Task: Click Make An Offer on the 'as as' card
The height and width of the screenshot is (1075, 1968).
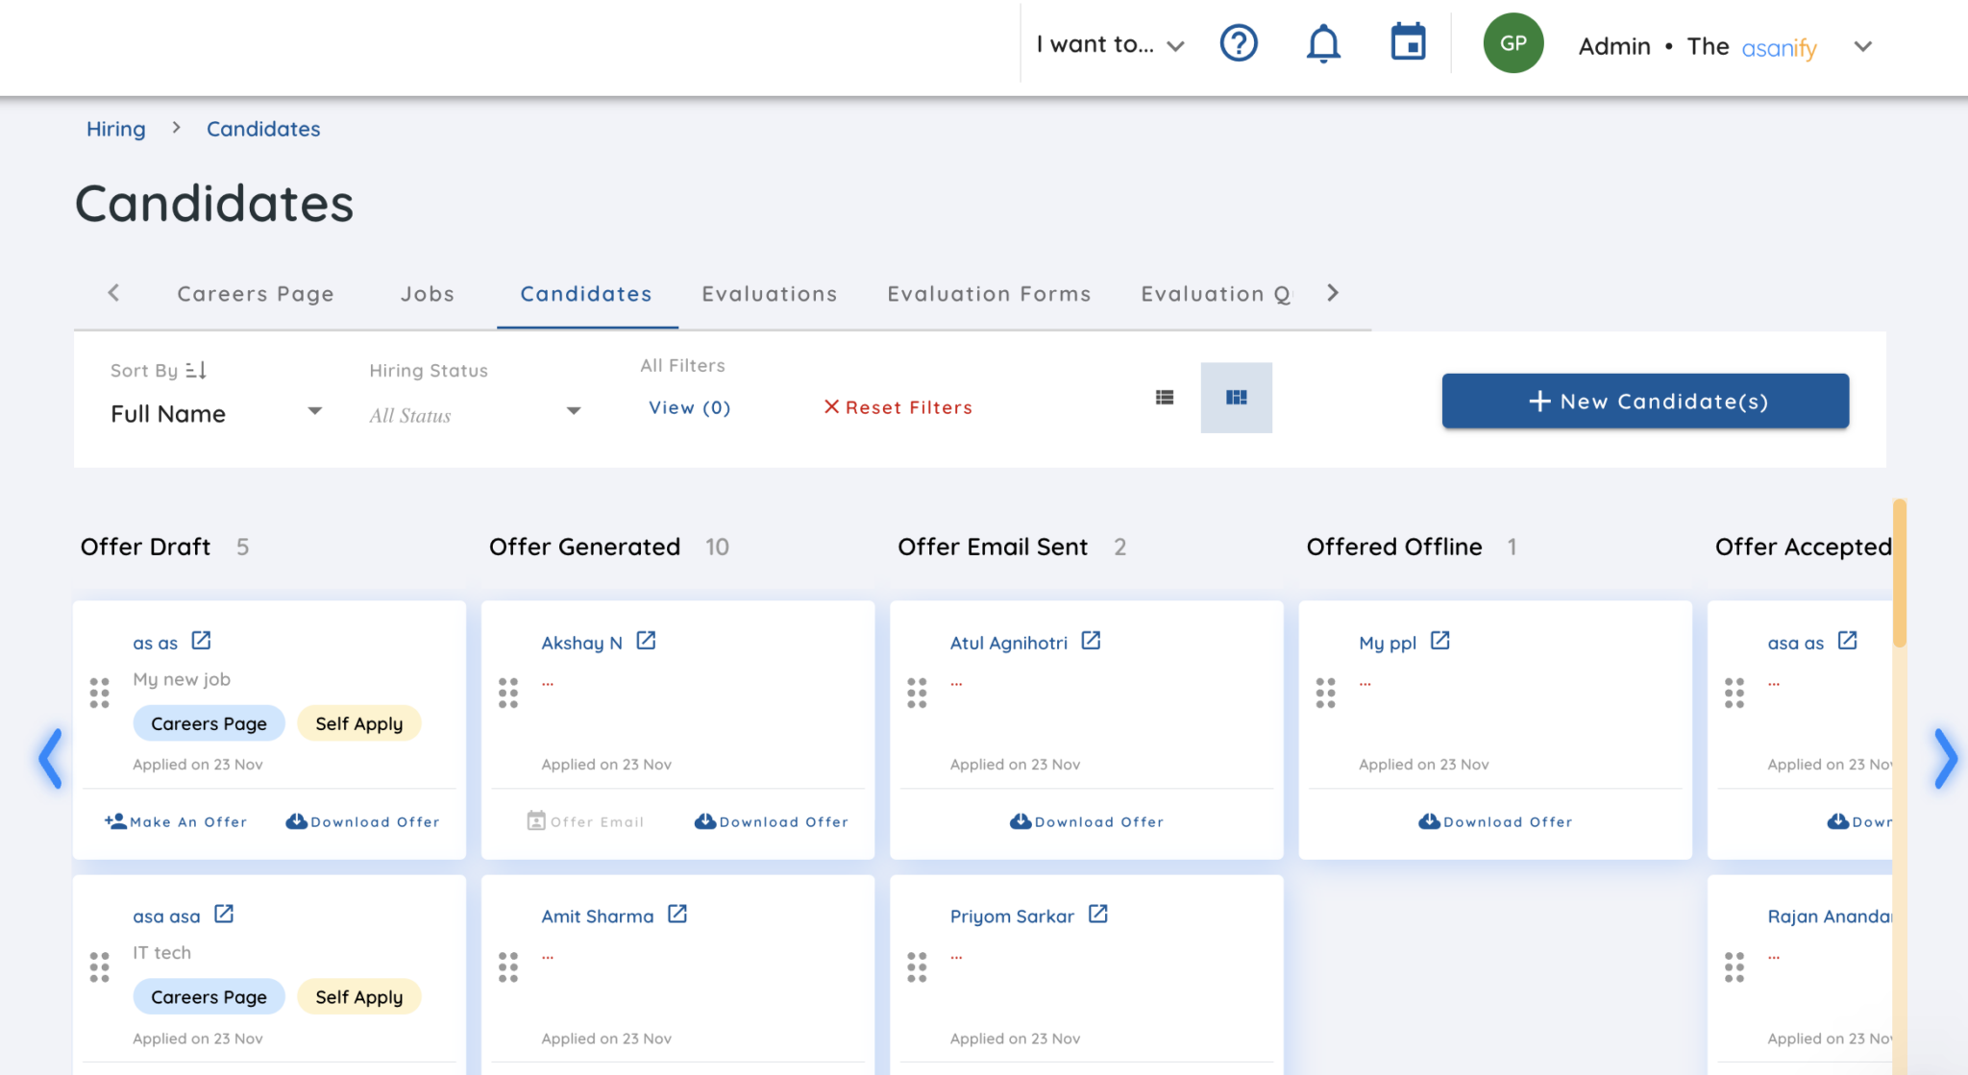Action: [176, 821]
